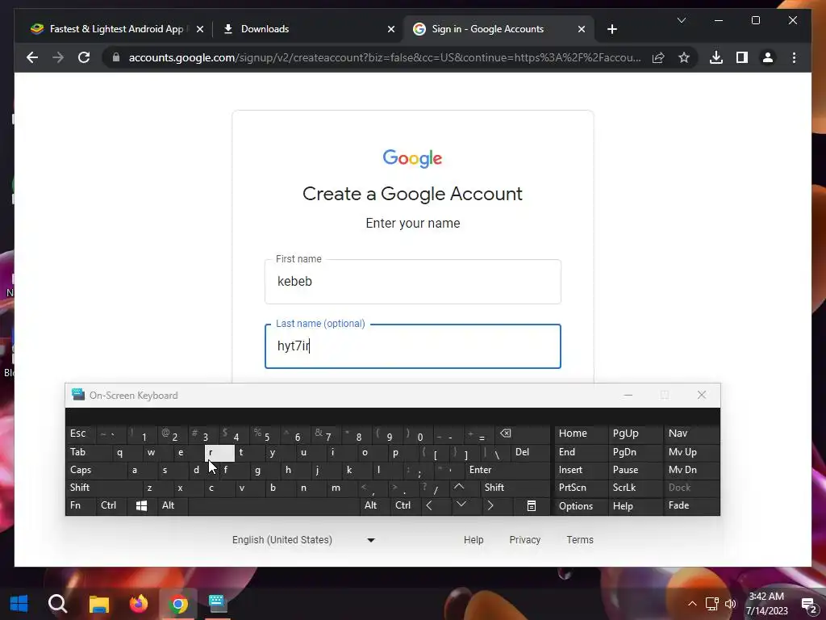Reload the Google Accounts page
The image size is (826, 620).
84,57
